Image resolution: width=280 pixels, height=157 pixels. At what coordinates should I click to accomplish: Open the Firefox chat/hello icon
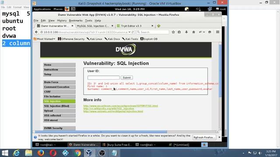click(x=210, y=32)
